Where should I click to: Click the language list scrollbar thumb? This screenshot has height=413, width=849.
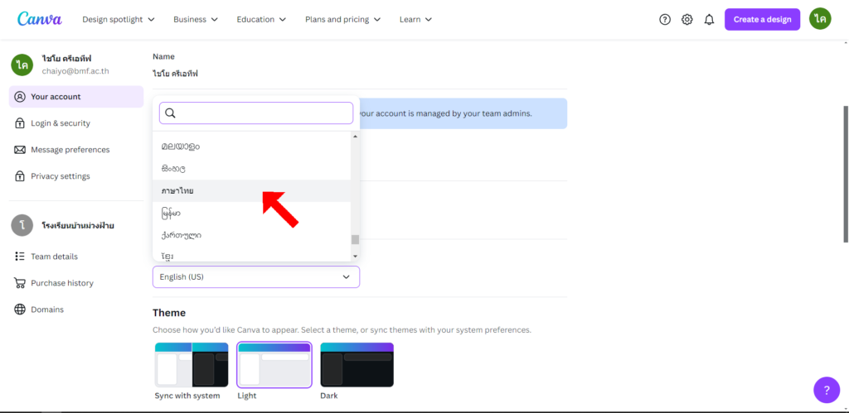tap(355, 239)
